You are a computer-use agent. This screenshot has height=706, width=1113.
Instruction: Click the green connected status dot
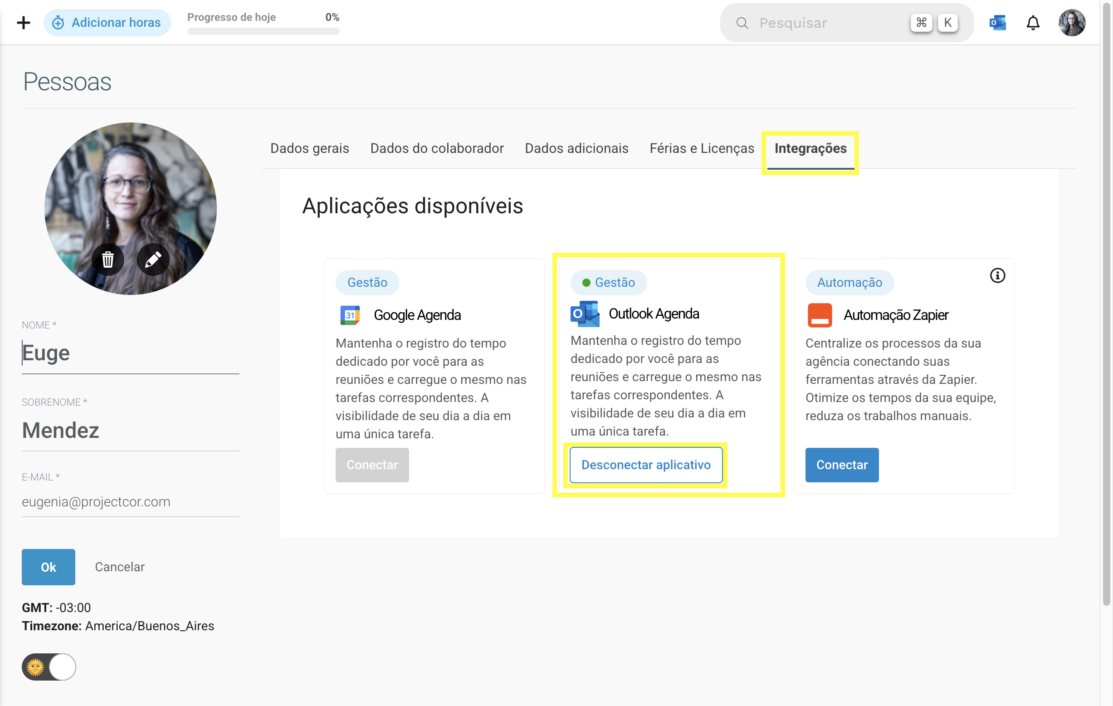586,283
